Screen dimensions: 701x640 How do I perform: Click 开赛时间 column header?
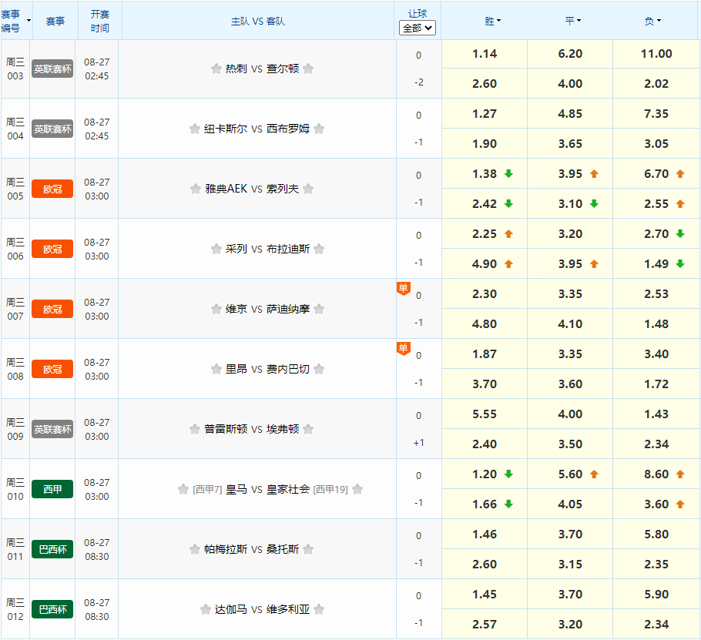pyautogui.click(x=99, y=21)
